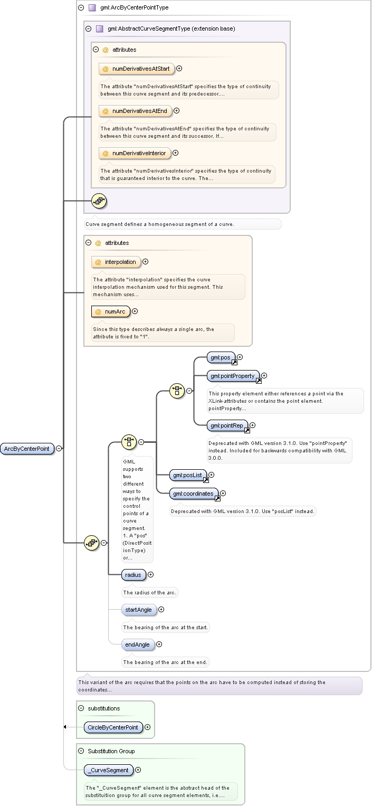Click the gml:pos reference arrow icon
372x806 pixels.
[x=234, y=363]
